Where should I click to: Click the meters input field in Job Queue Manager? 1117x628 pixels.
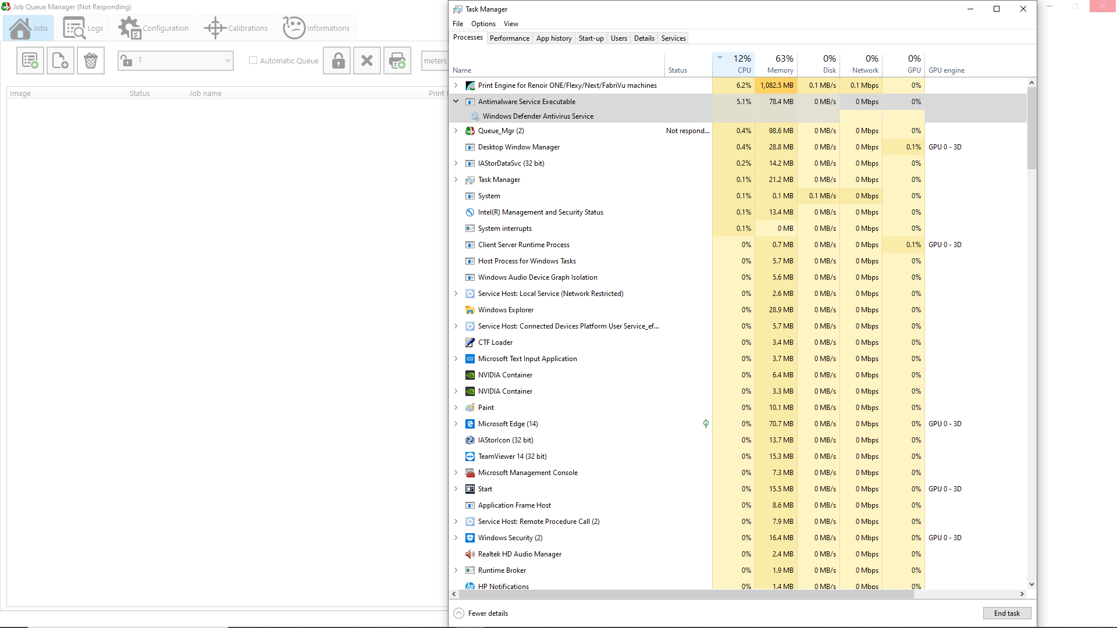point(435,60)
